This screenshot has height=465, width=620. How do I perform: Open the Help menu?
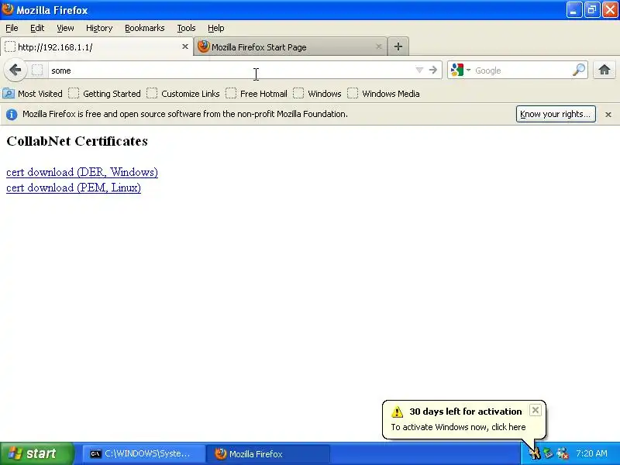point(216,28)
